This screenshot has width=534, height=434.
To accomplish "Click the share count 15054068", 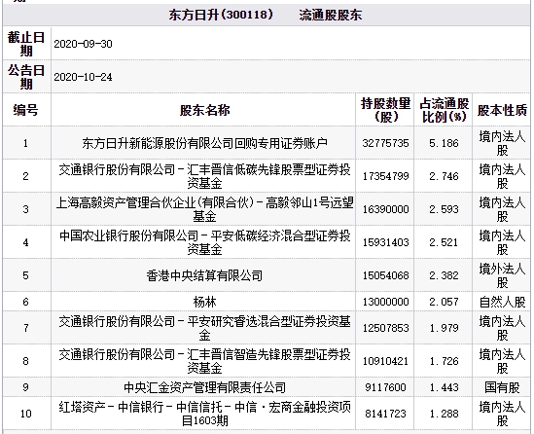I will pos(385,275).
